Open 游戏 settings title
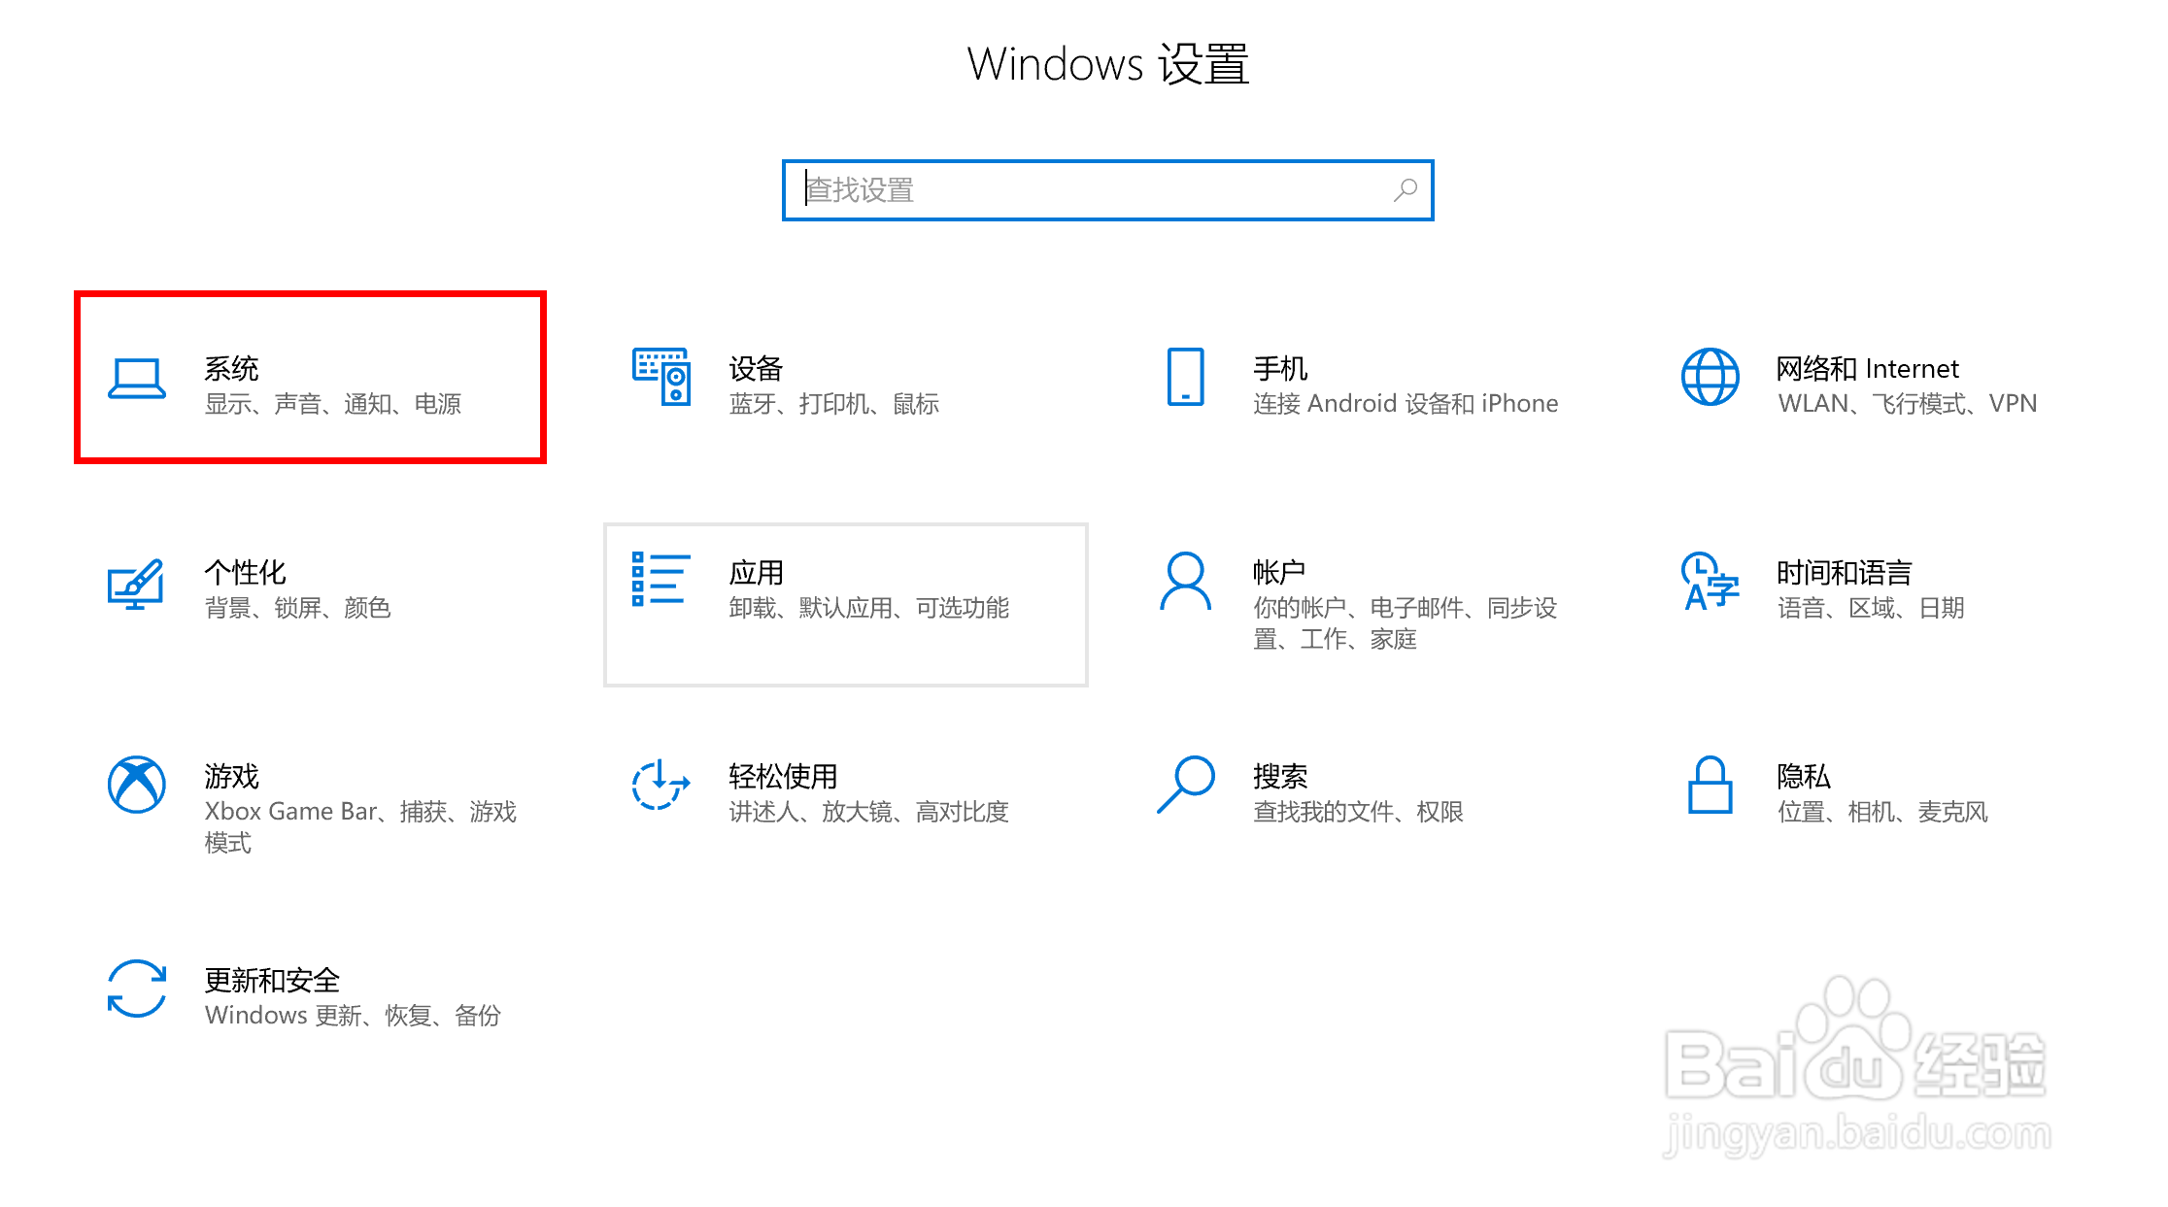The width and height of the screenshot is (2168, 1207). 231,777
